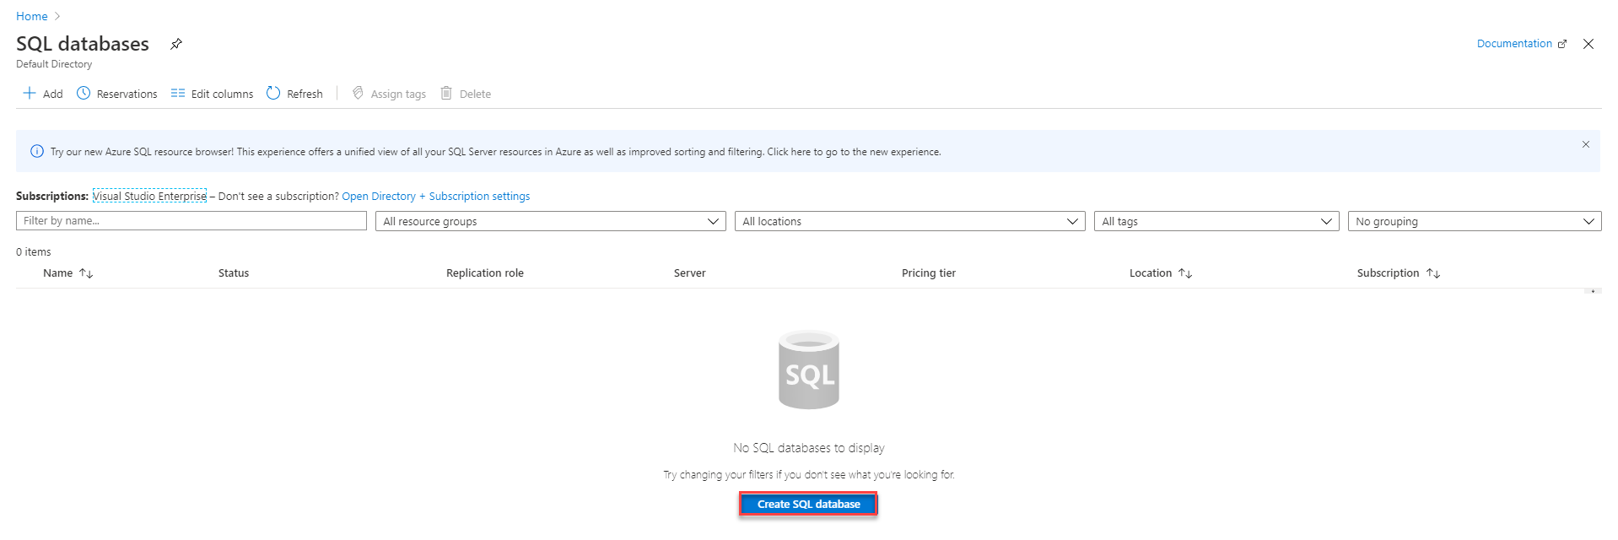
Task: Open Directory + Subscription settings link
Action: pos(435,197)
